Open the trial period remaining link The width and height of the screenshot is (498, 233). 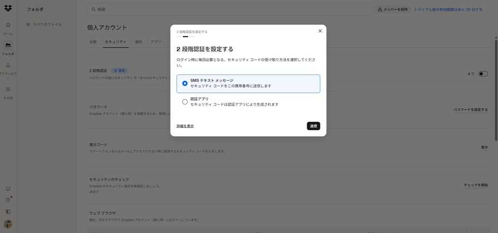pos(449,9)
